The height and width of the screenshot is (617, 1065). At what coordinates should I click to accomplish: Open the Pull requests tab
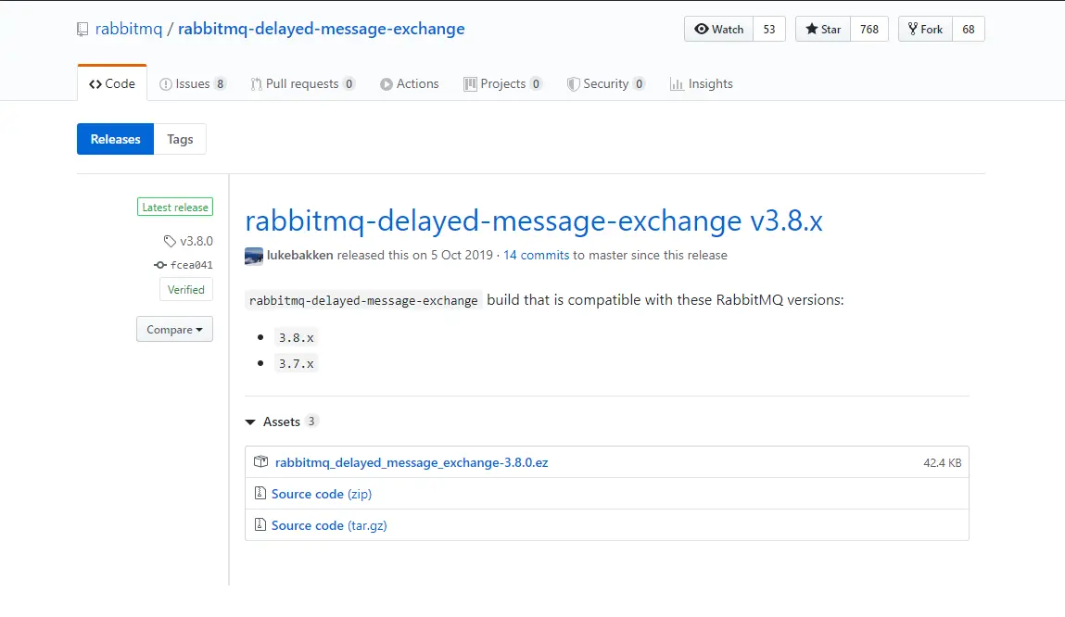coord(302,83)
